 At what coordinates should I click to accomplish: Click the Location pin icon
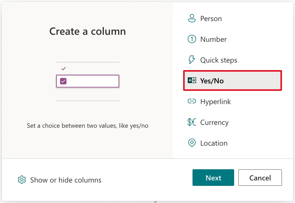(x=192, y=143)
